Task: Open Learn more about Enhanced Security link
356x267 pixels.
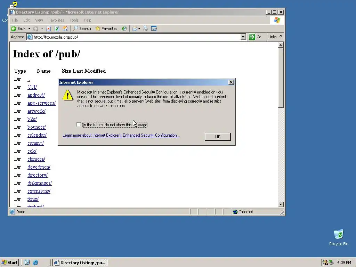Action: pyautogui.click(x=121, y=135)
